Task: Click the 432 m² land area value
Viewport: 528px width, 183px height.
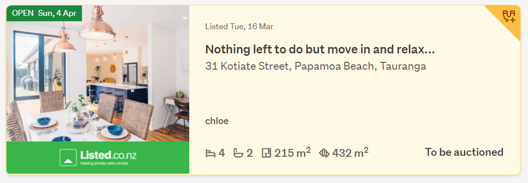Action: click(x=350, y=152)
